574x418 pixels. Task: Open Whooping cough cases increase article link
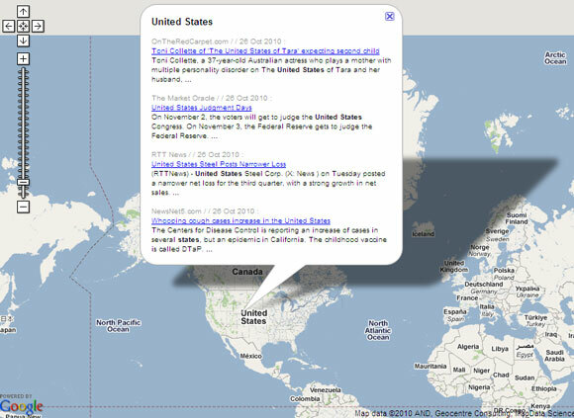coord(240,221)
